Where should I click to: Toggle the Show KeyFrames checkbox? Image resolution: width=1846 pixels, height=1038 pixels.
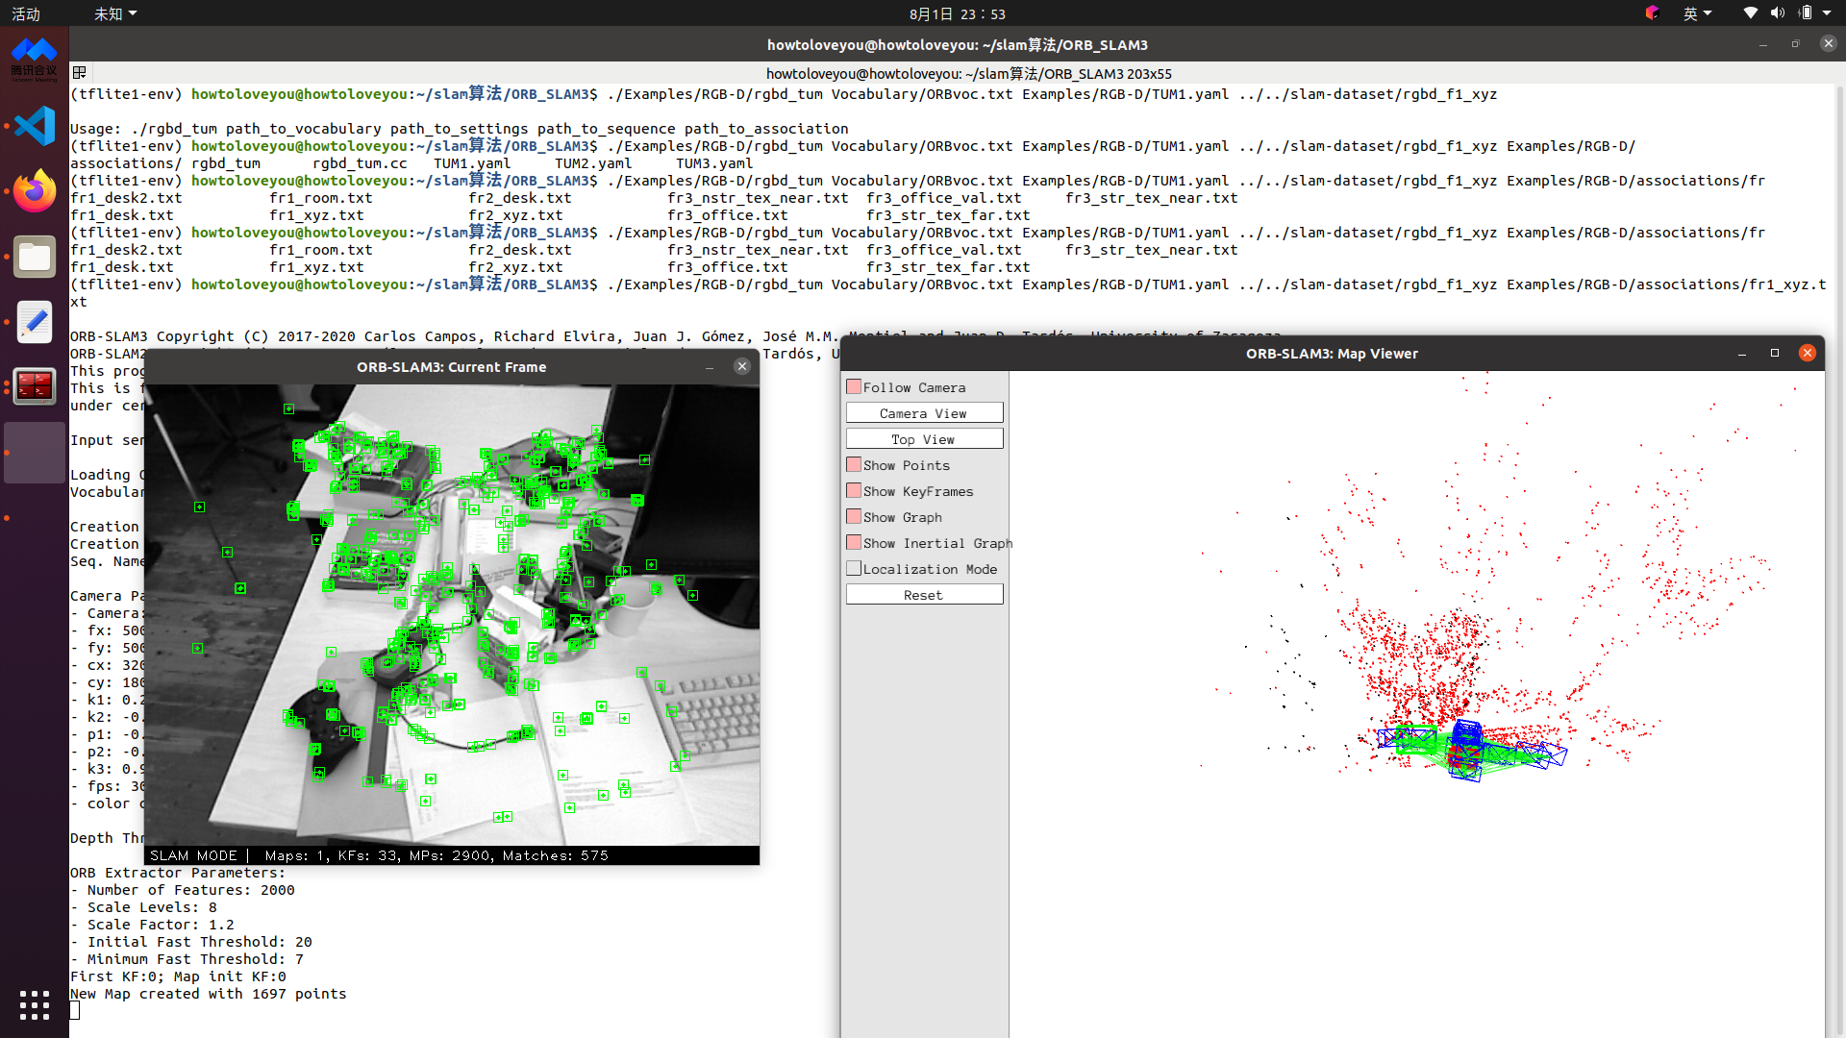tap(854, 491)
